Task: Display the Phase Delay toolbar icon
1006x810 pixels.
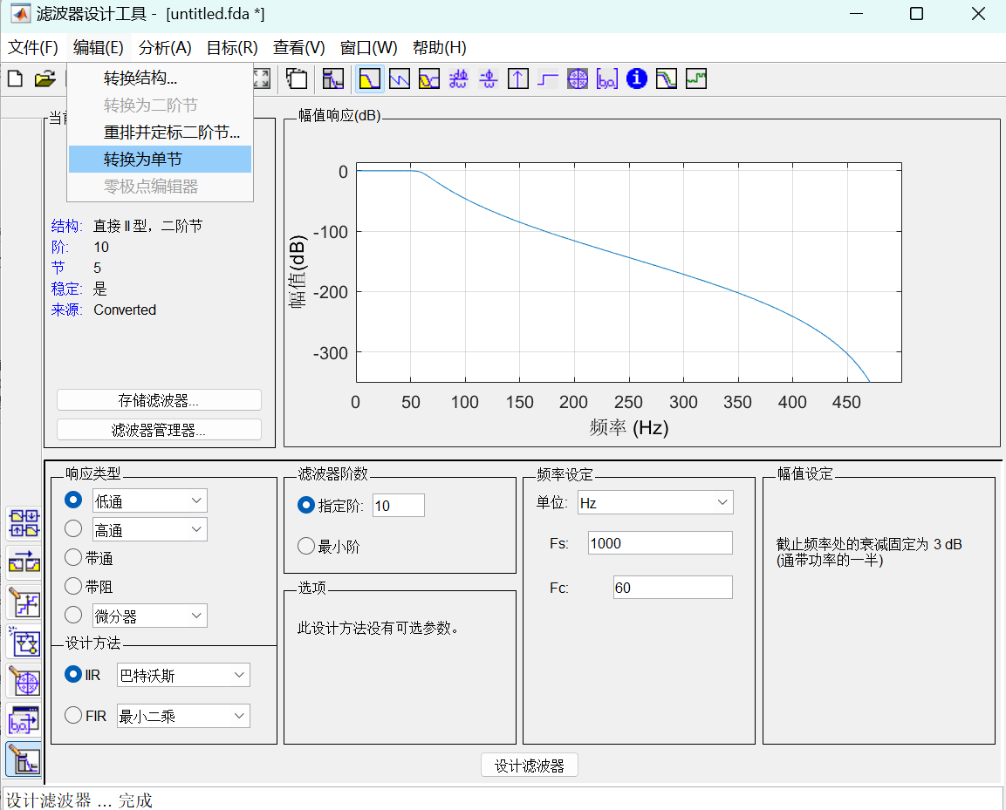Action: (489, 78)
